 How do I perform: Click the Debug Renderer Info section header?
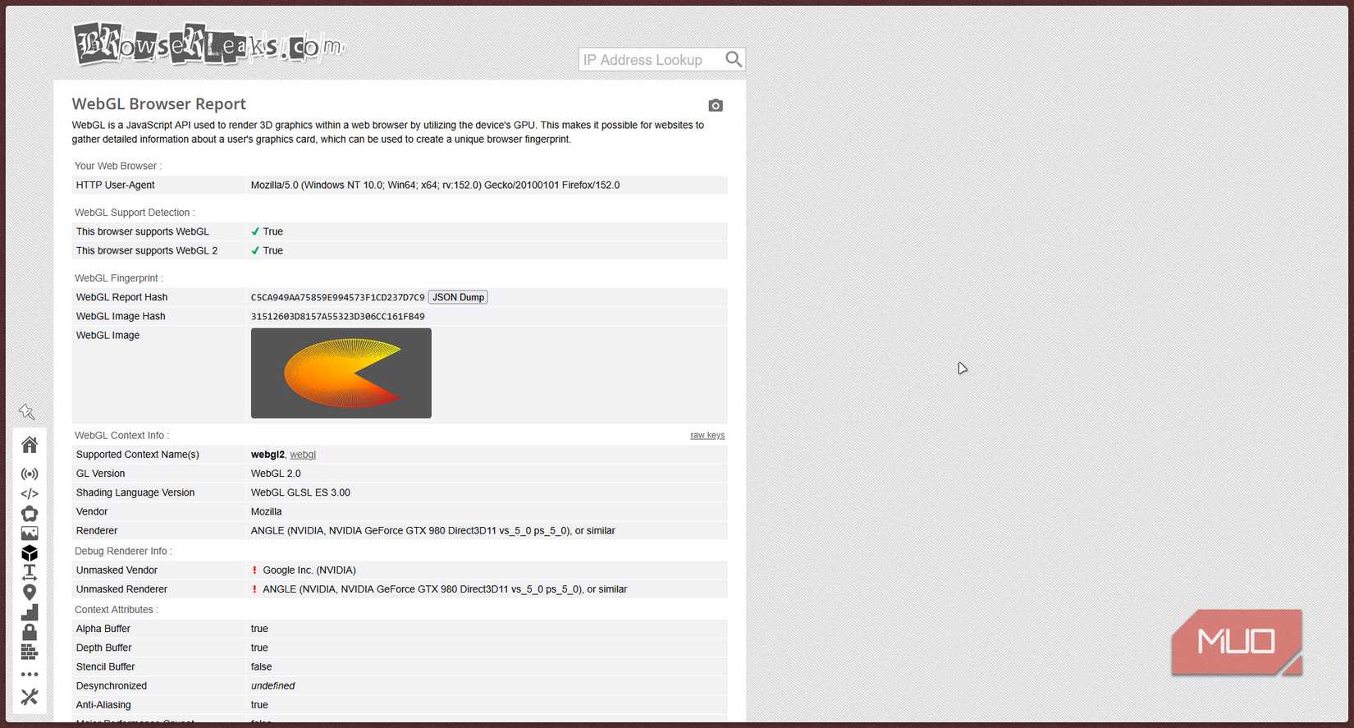click(123, 552)
